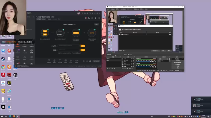This screenshot has width=211, height=118.
Task: Toggle lock on image source in OBS
Action: click(134, 67)
